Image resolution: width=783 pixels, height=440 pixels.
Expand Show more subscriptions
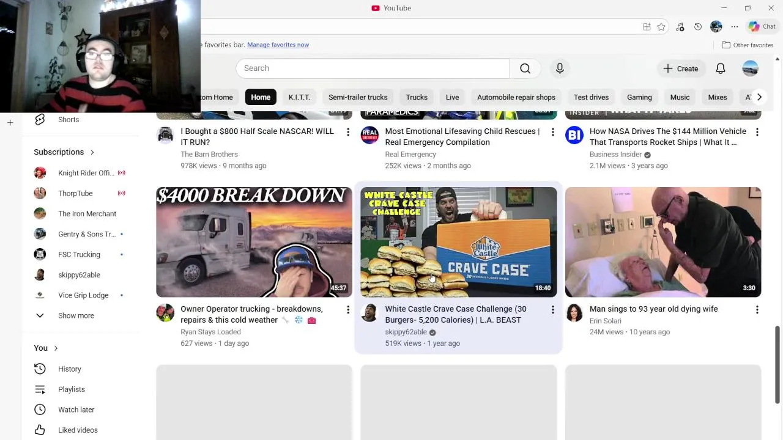coord(81,316)
